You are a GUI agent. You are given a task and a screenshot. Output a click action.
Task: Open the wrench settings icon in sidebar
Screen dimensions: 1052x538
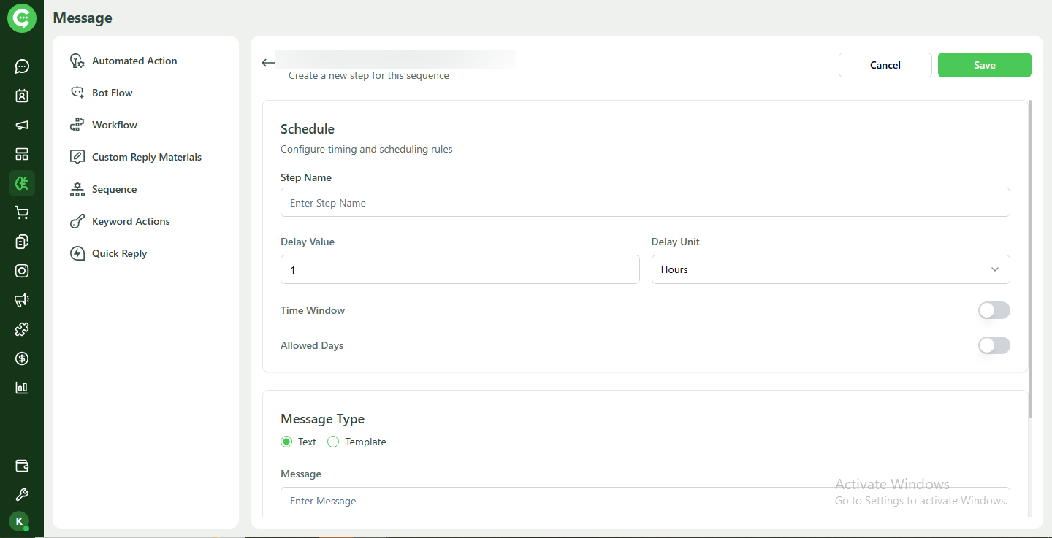[x=21, y=494]
